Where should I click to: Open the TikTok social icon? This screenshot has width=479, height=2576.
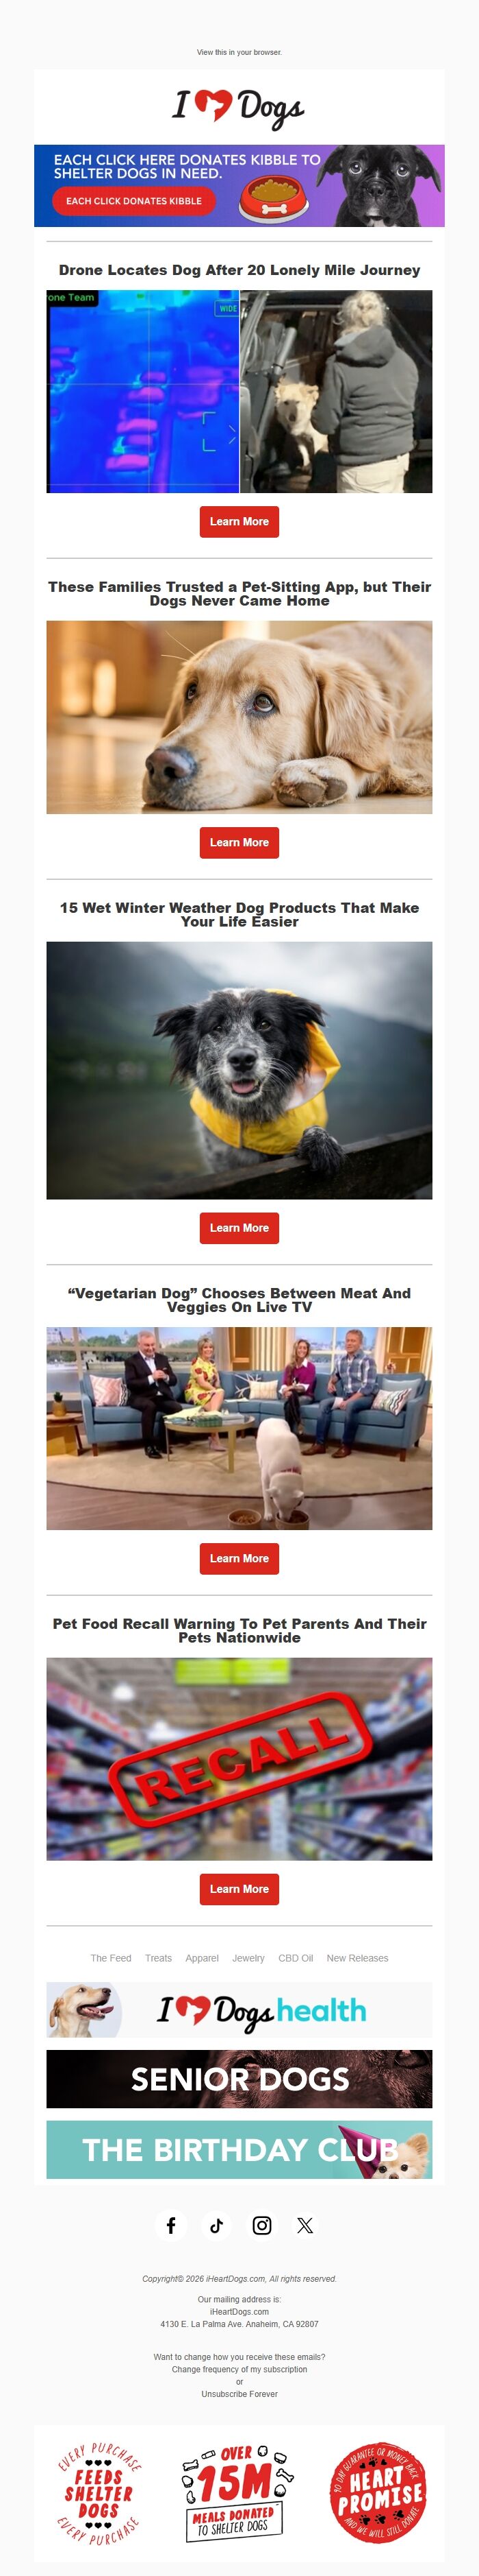coord(216,2225)
